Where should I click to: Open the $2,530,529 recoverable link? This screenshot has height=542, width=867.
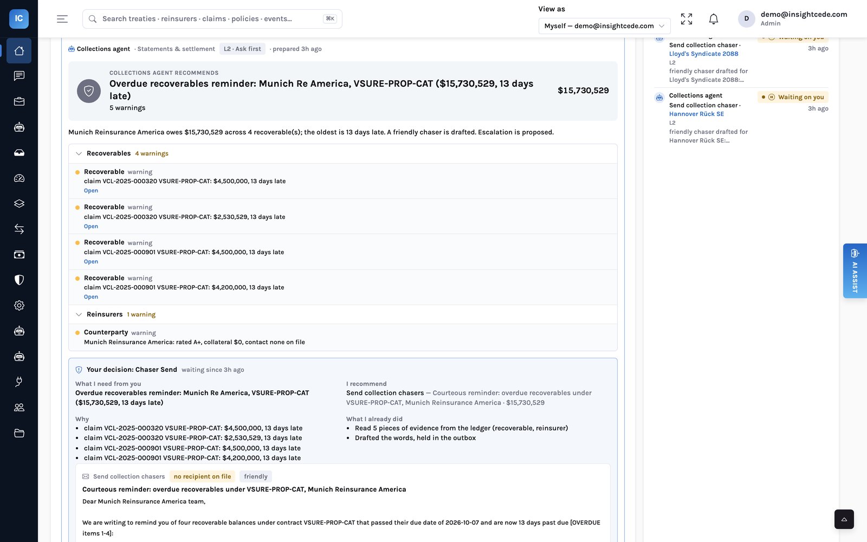(91, 227)
